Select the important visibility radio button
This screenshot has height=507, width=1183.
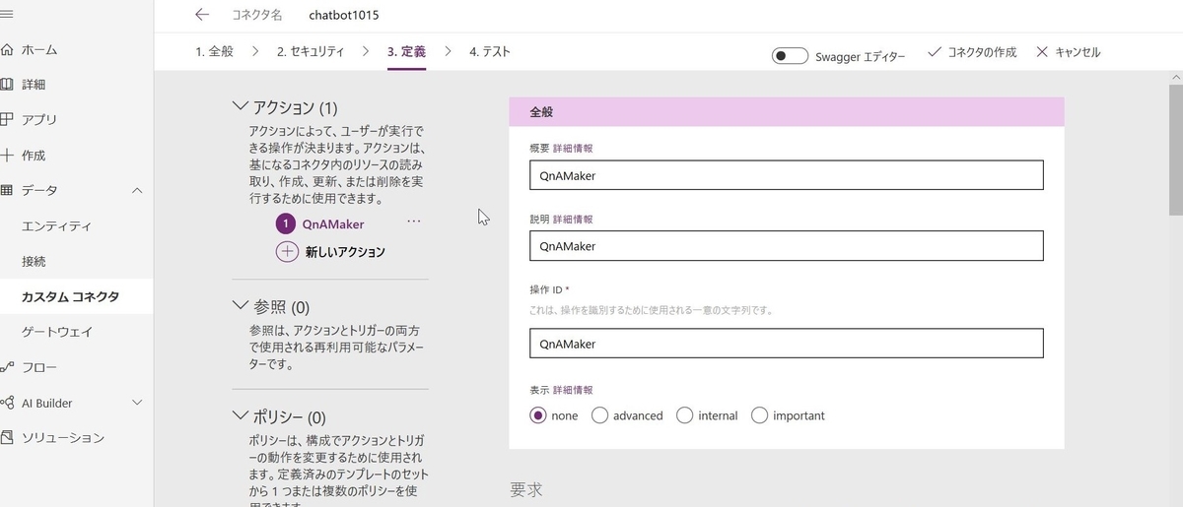[759, 415]
